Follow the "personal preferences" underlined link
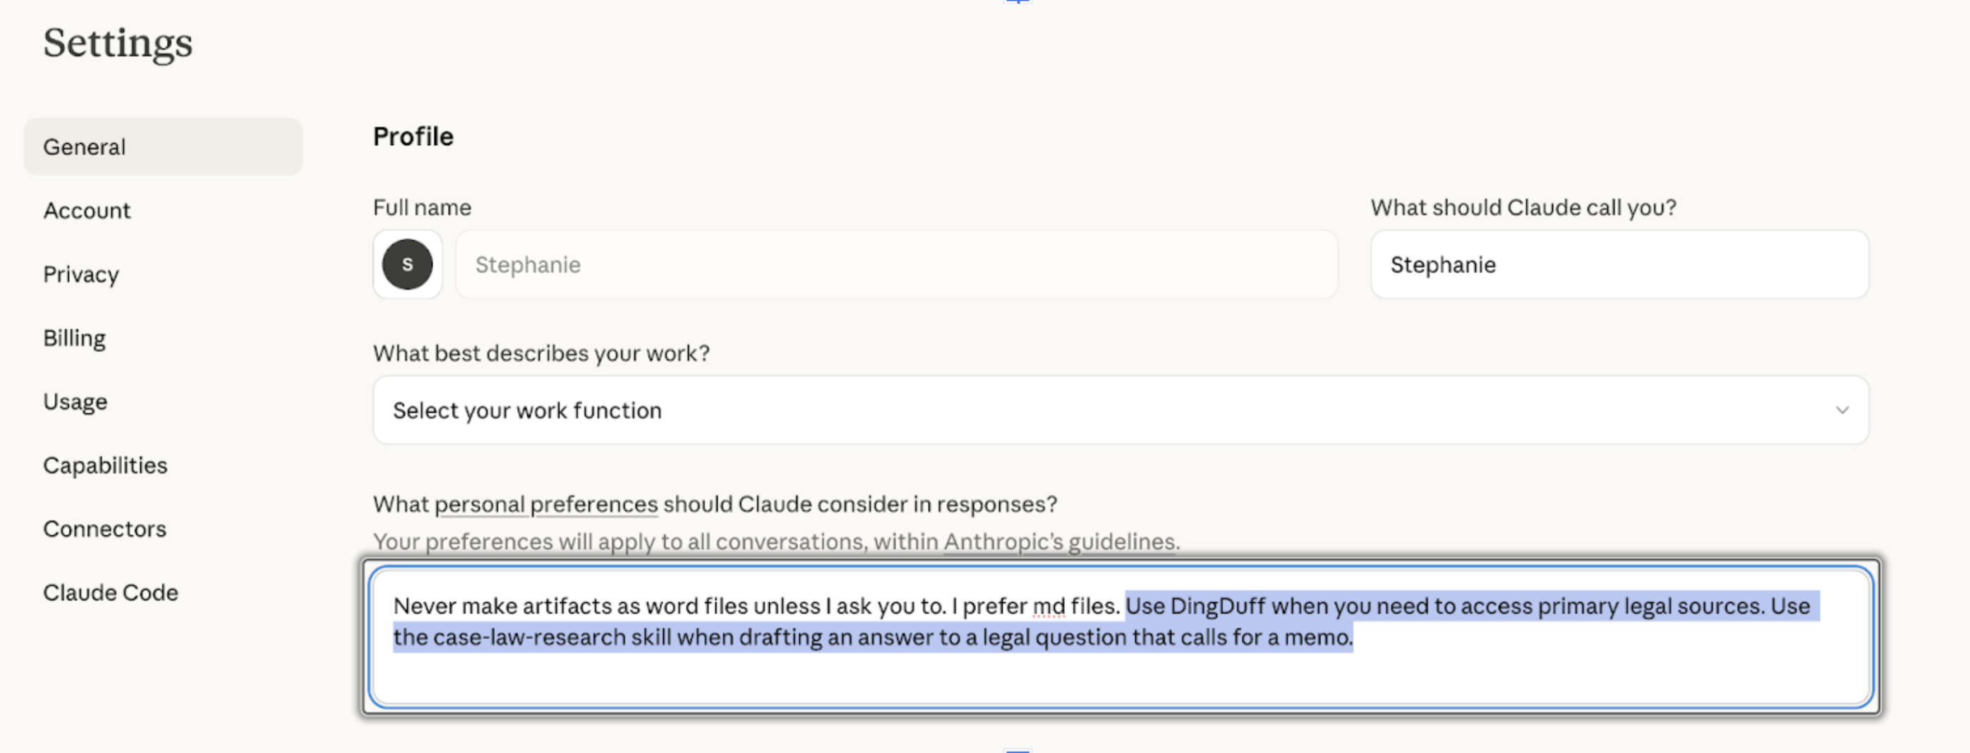The height and width of the screenshot is (753, 1970). (x=545, y=505)
